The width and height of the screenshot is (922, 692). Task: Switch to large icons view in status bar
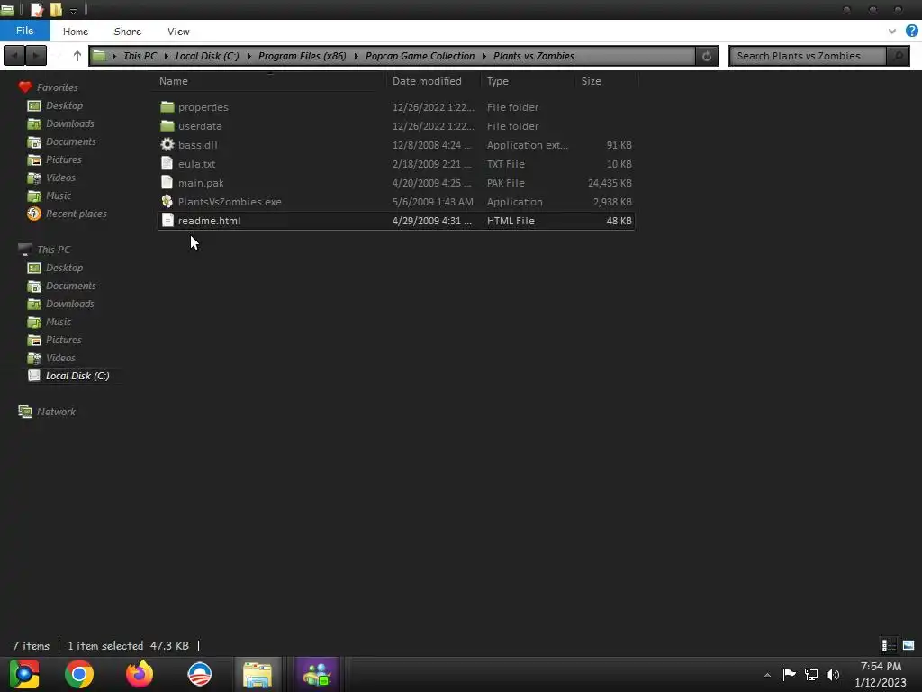tap(908, 645)
